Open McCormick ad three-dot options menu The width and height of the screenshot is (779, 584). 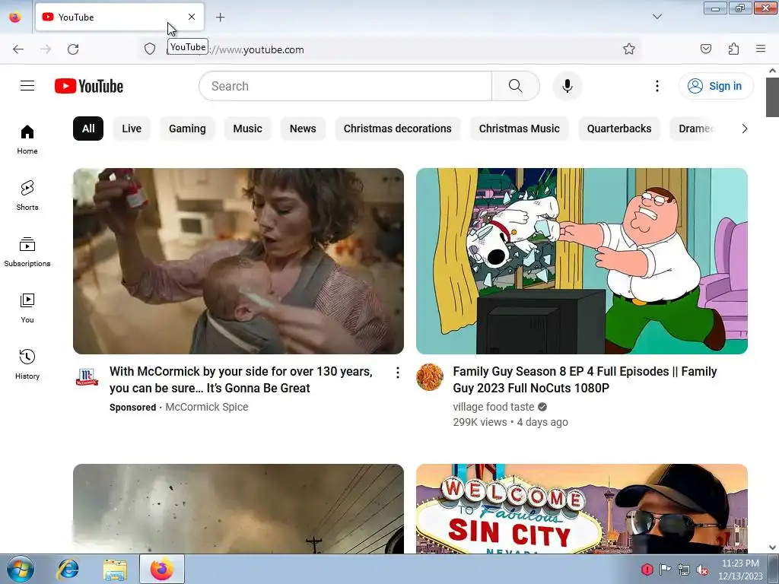pyautogui.click(x=397, y=373)
